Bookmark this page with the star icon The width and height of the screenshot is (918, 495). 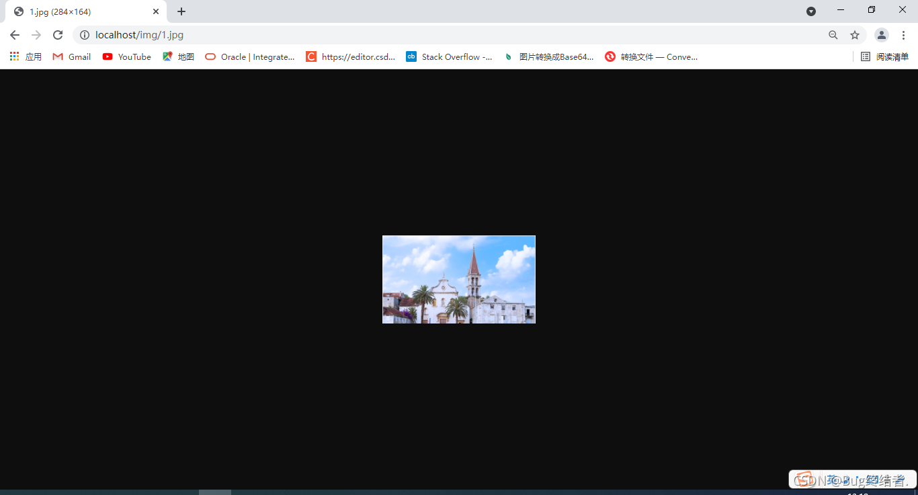(x=855, y=35)
